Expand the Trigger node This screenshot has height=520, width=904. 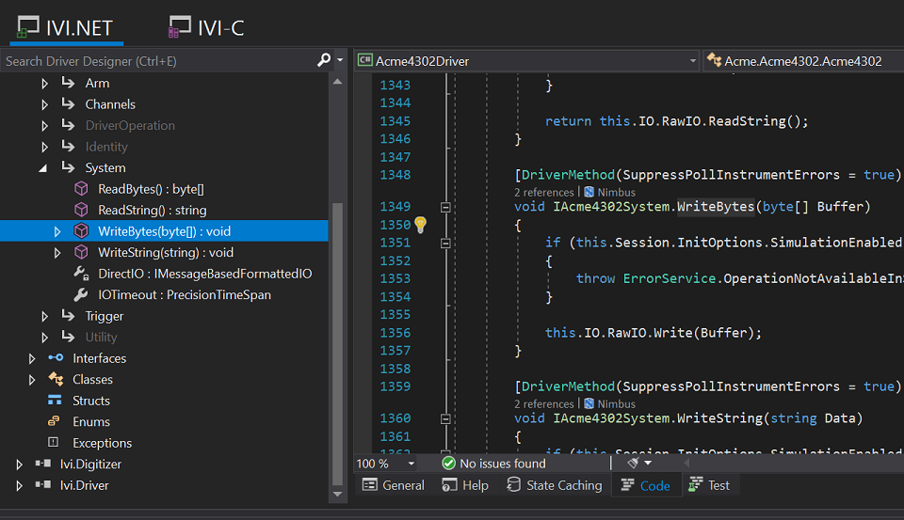click(x=45, y=316)
